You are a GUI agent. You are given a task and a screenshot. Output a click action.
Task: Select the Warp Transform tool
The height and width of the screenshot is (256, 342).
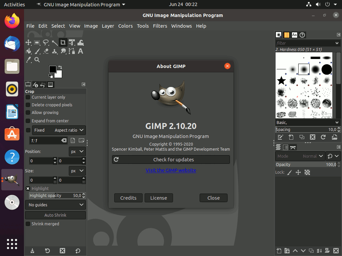[80, 42]
